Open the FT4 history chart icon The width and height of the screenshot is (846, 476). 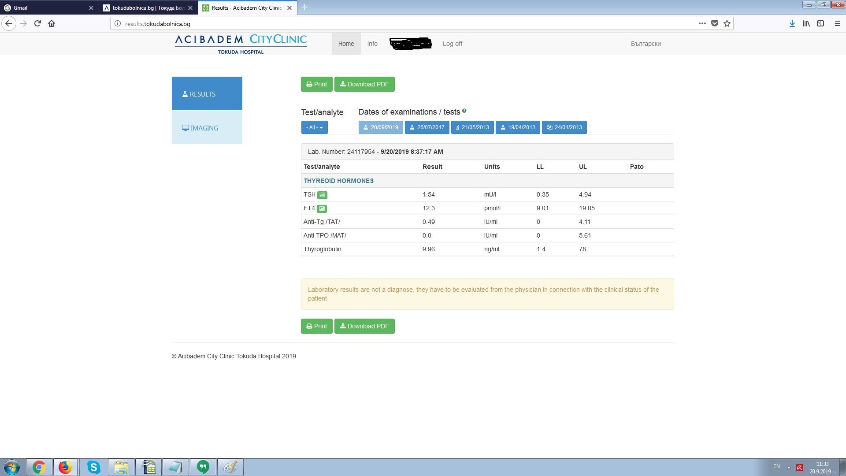coord(322,208)
